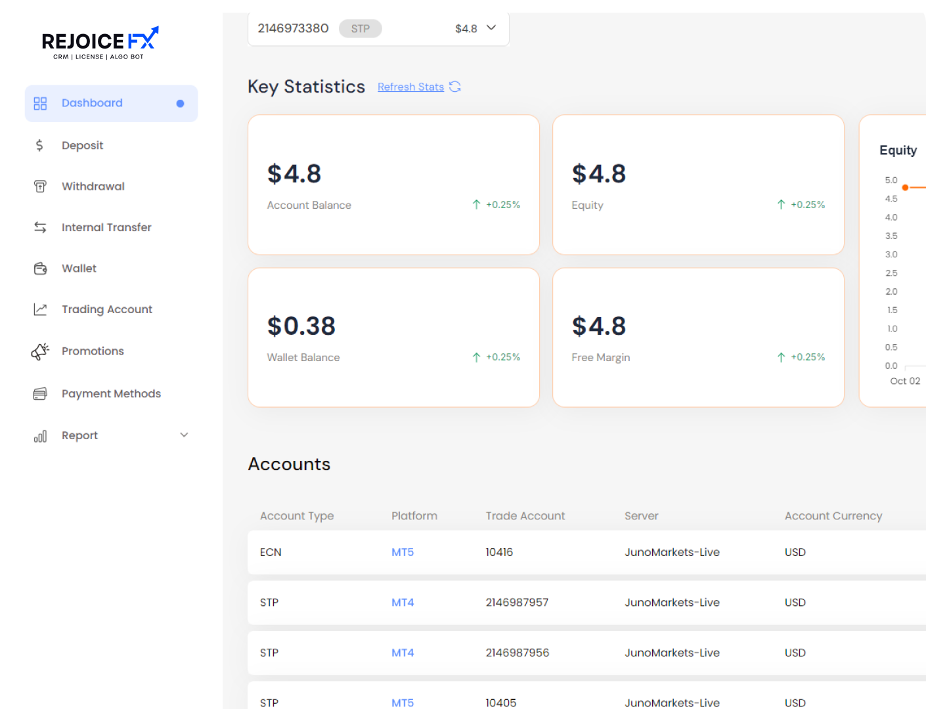926x709 pixels.
Task: Click the Trading Account chart icon
Action: (x=40, y=309)
